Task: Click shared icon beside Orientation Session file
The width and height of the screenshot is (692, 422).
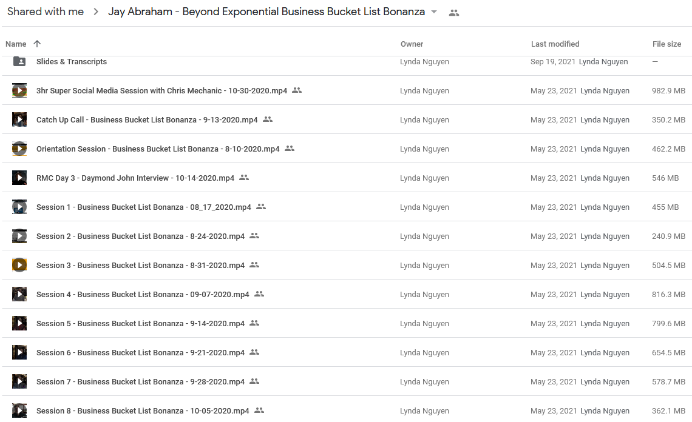Action: 290,148
